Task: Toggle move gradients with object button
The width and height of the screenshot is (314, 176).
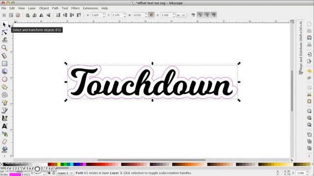Action: (207, 15)
